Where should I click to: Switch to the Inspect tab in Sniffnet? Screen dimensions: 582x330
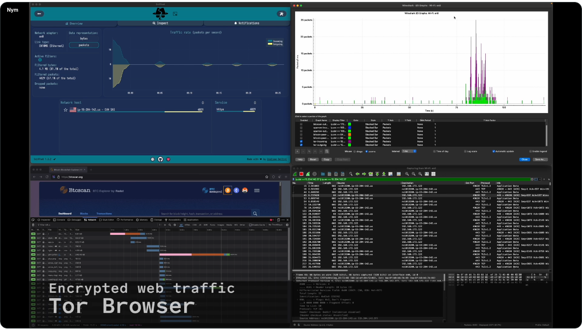pyautogui.click(x=160, y=23)
